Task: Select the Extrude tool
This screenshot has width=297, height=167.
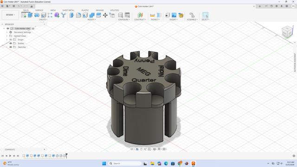Action: click(x=30, y=15)
